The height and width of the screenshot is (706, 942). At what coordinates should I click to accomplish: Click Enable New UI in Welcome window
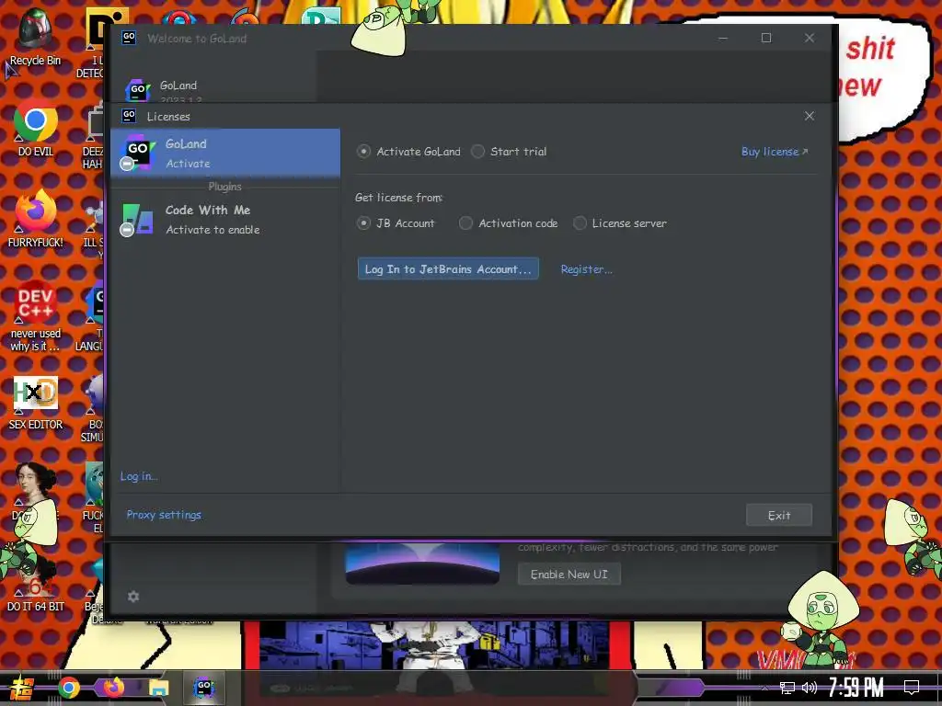coord(569,575)
